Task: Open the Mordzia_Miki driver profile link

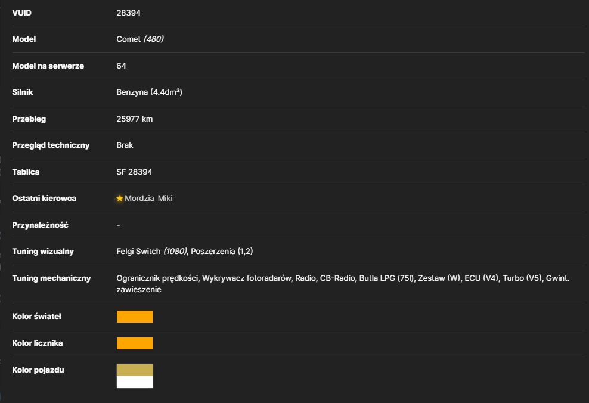Action: tap(148, 199)
